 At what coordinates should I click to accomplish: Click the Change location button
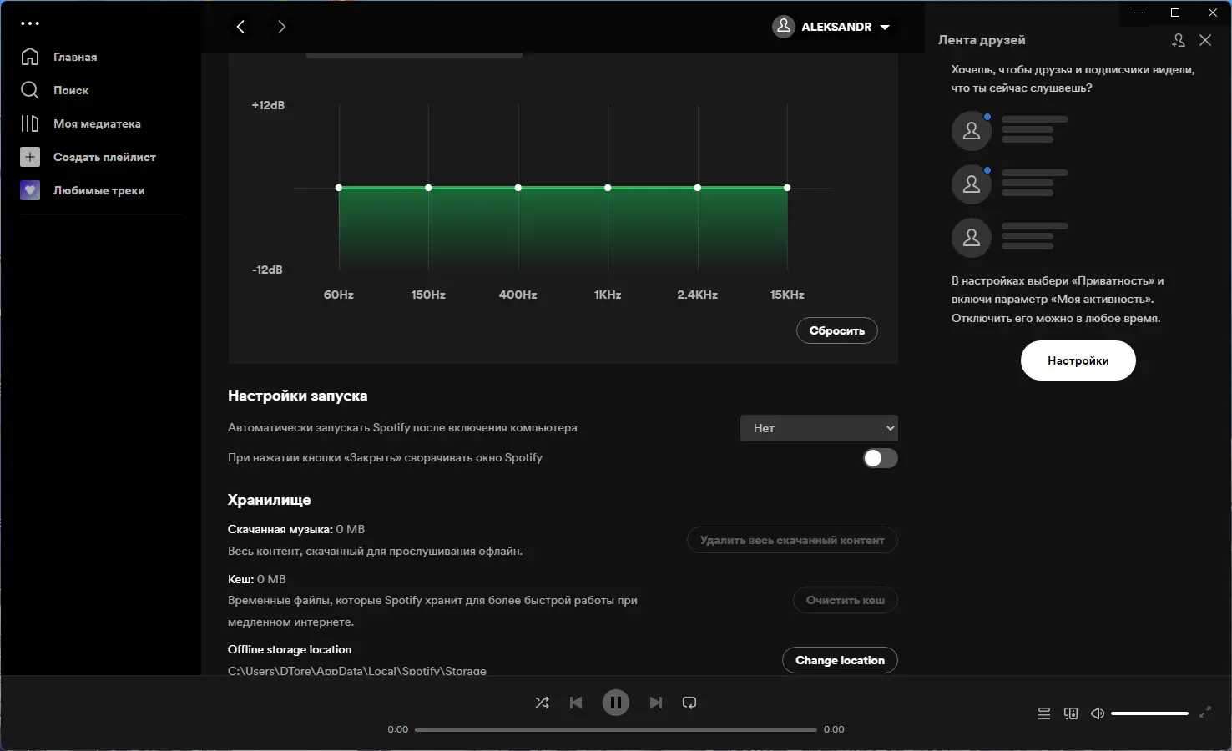(840, 660)
